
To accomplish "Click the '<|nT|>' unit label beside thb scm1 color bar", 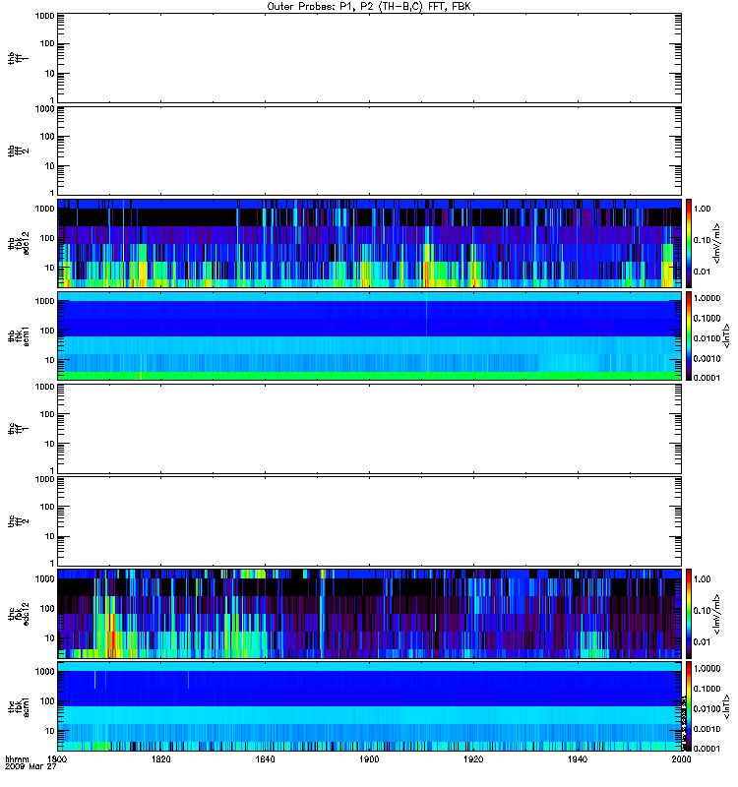I will pyautogui.click(x=725, y=335).
